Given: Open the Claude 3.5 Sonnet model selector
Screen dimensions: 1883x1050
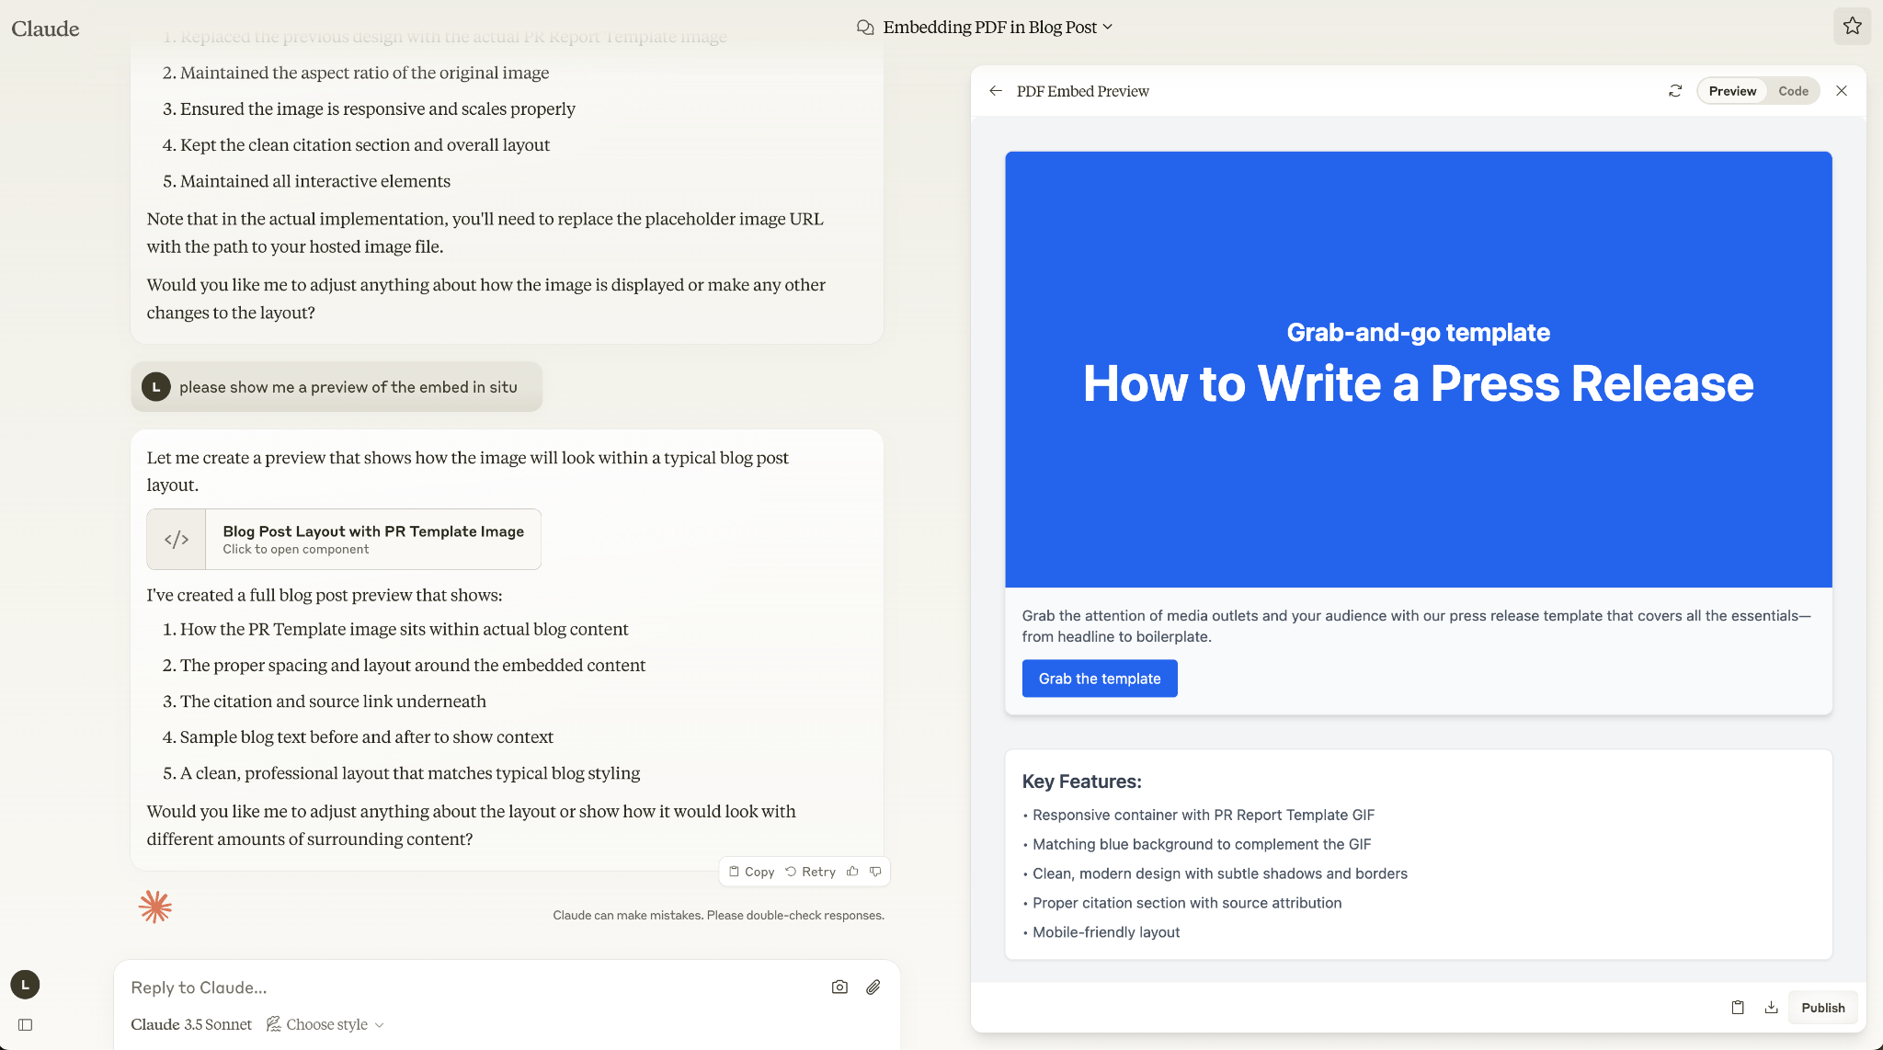Looking at the screenshot, I should point(191,1023).
